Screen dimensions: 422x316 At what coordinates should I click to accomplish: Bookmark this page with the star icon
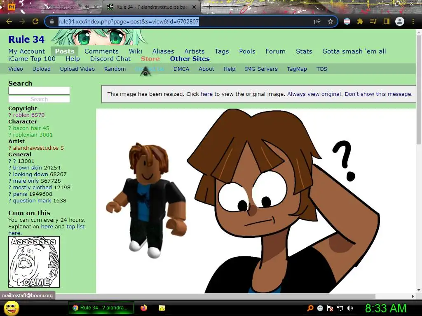331,21
